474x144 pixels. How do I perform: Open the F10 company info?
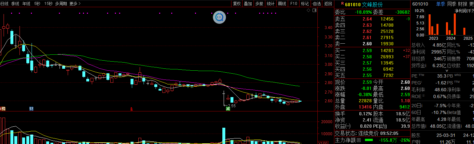294,4
